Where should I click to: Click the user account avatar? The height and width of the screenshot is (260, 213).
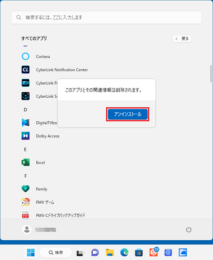[27, 230]
